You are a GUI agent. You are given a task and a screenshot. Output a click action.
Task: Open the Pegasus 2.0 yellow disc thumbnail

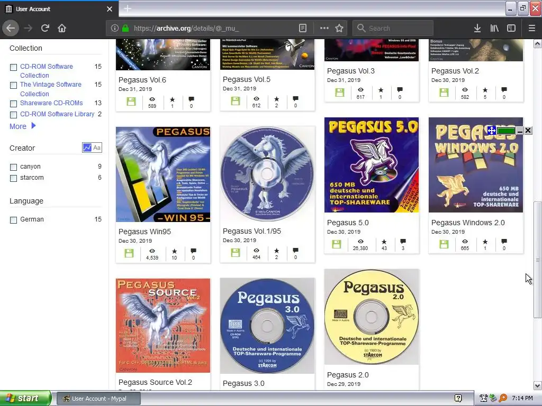pyautogui.click(x=371, y=317)
